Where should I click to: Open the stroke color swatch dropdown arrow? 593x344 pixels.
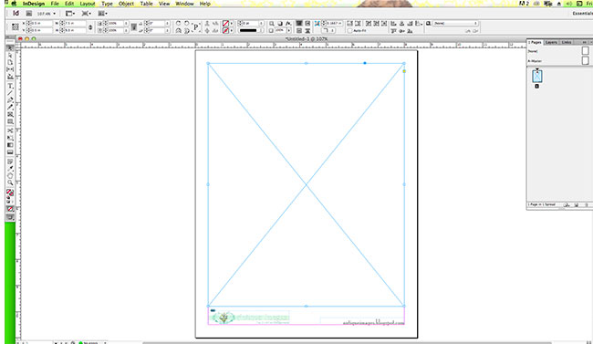click(232, 31)
